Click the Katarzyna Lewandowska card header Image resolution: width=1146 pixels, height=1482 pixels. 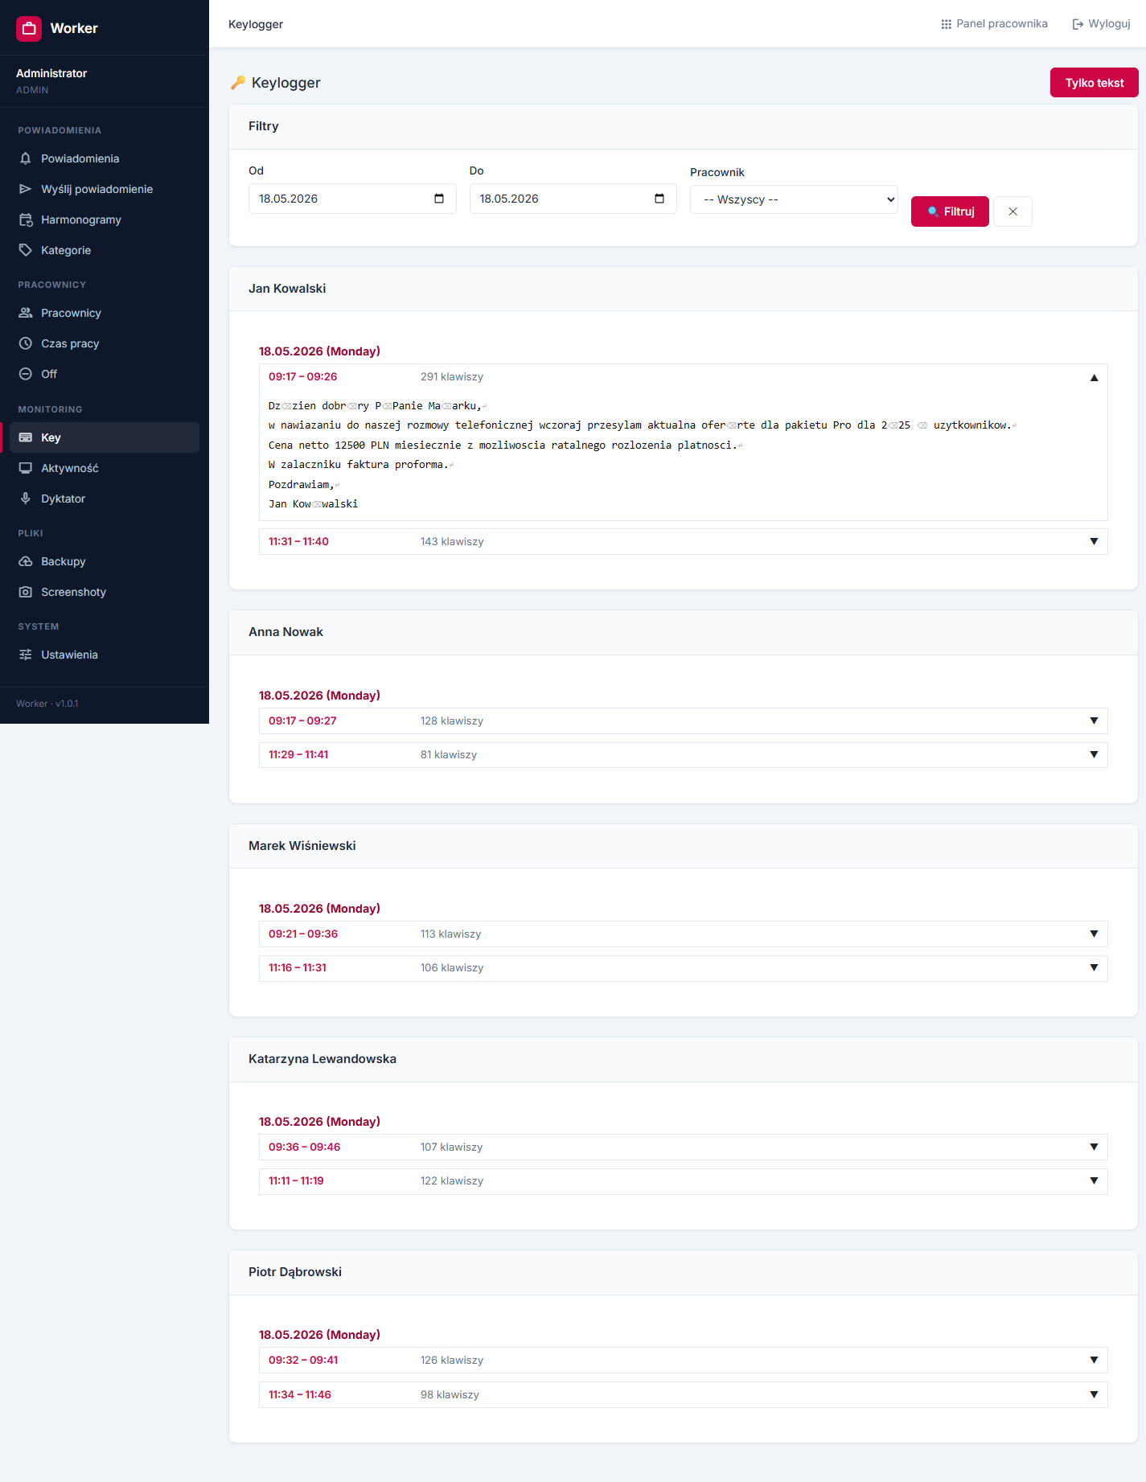(683, 1059)
